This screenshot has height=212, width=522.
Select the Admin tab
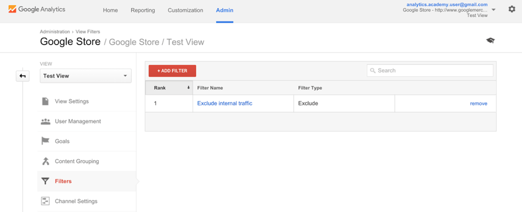(x=225, y=10)
